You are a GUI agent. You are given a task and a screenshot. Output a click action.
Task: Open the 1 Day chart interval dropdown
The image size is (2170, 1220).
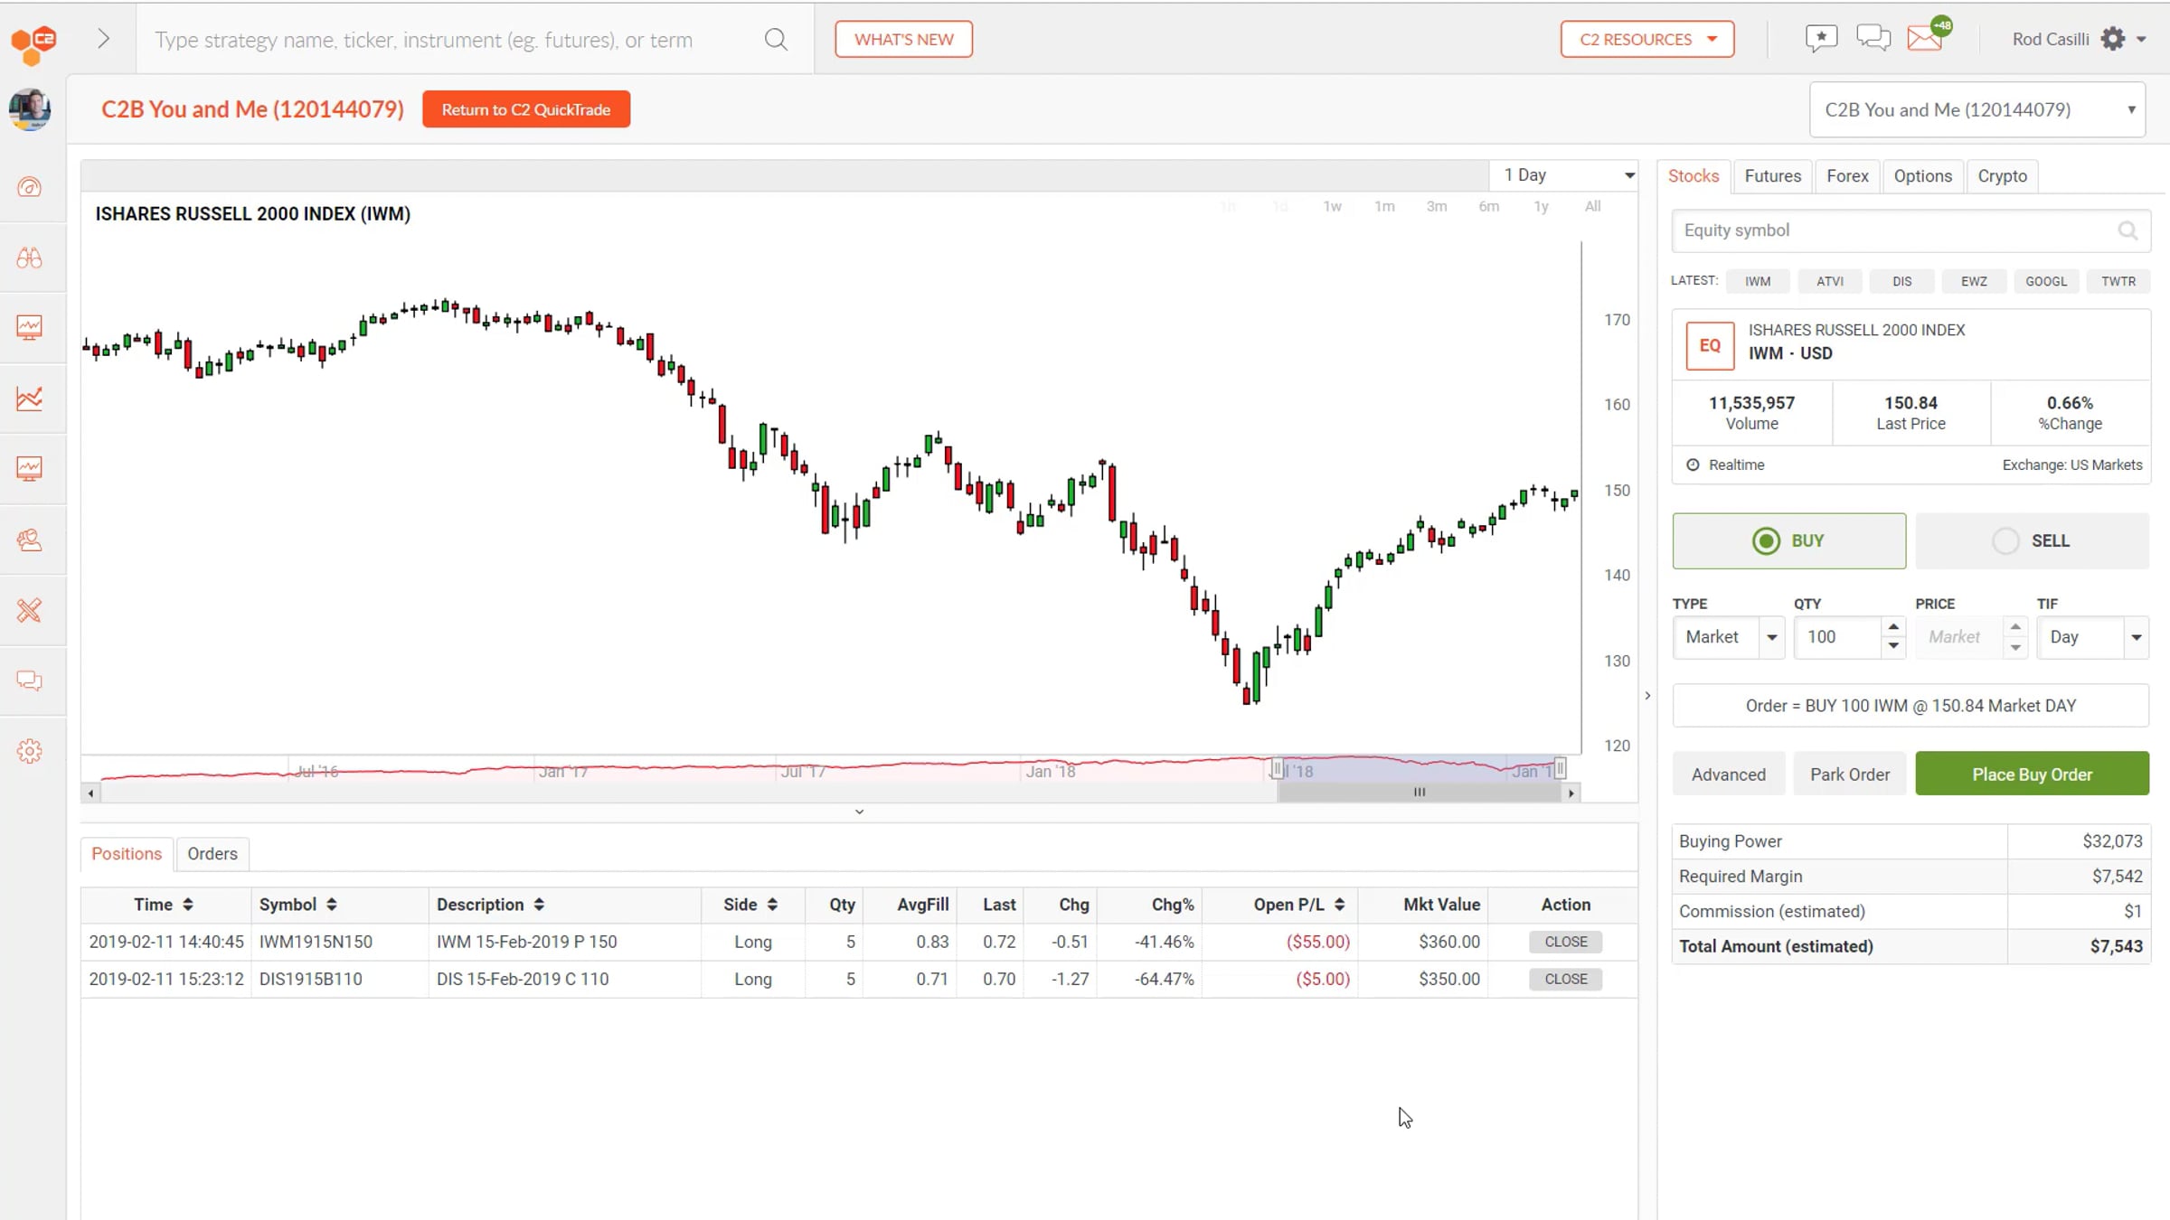click(x=1564, y=175)
